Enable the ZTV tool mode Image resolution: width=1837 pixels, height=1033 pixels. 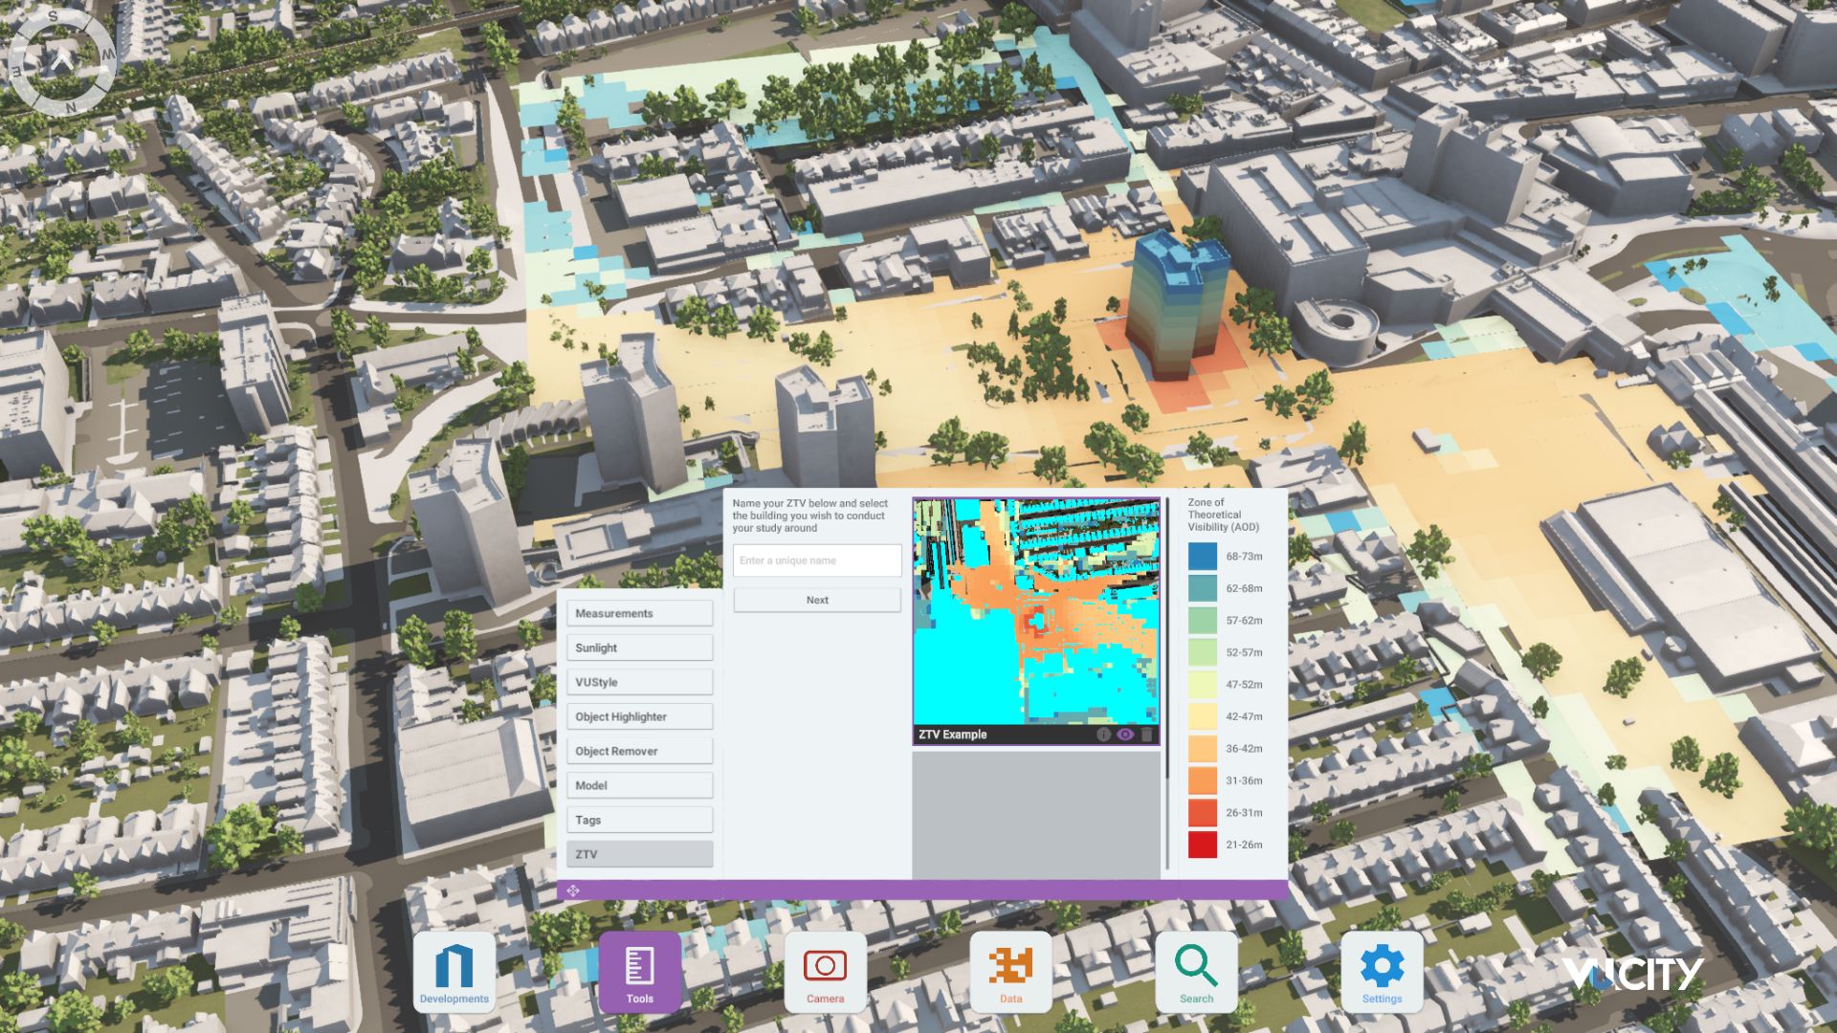(x=639, y=853)
